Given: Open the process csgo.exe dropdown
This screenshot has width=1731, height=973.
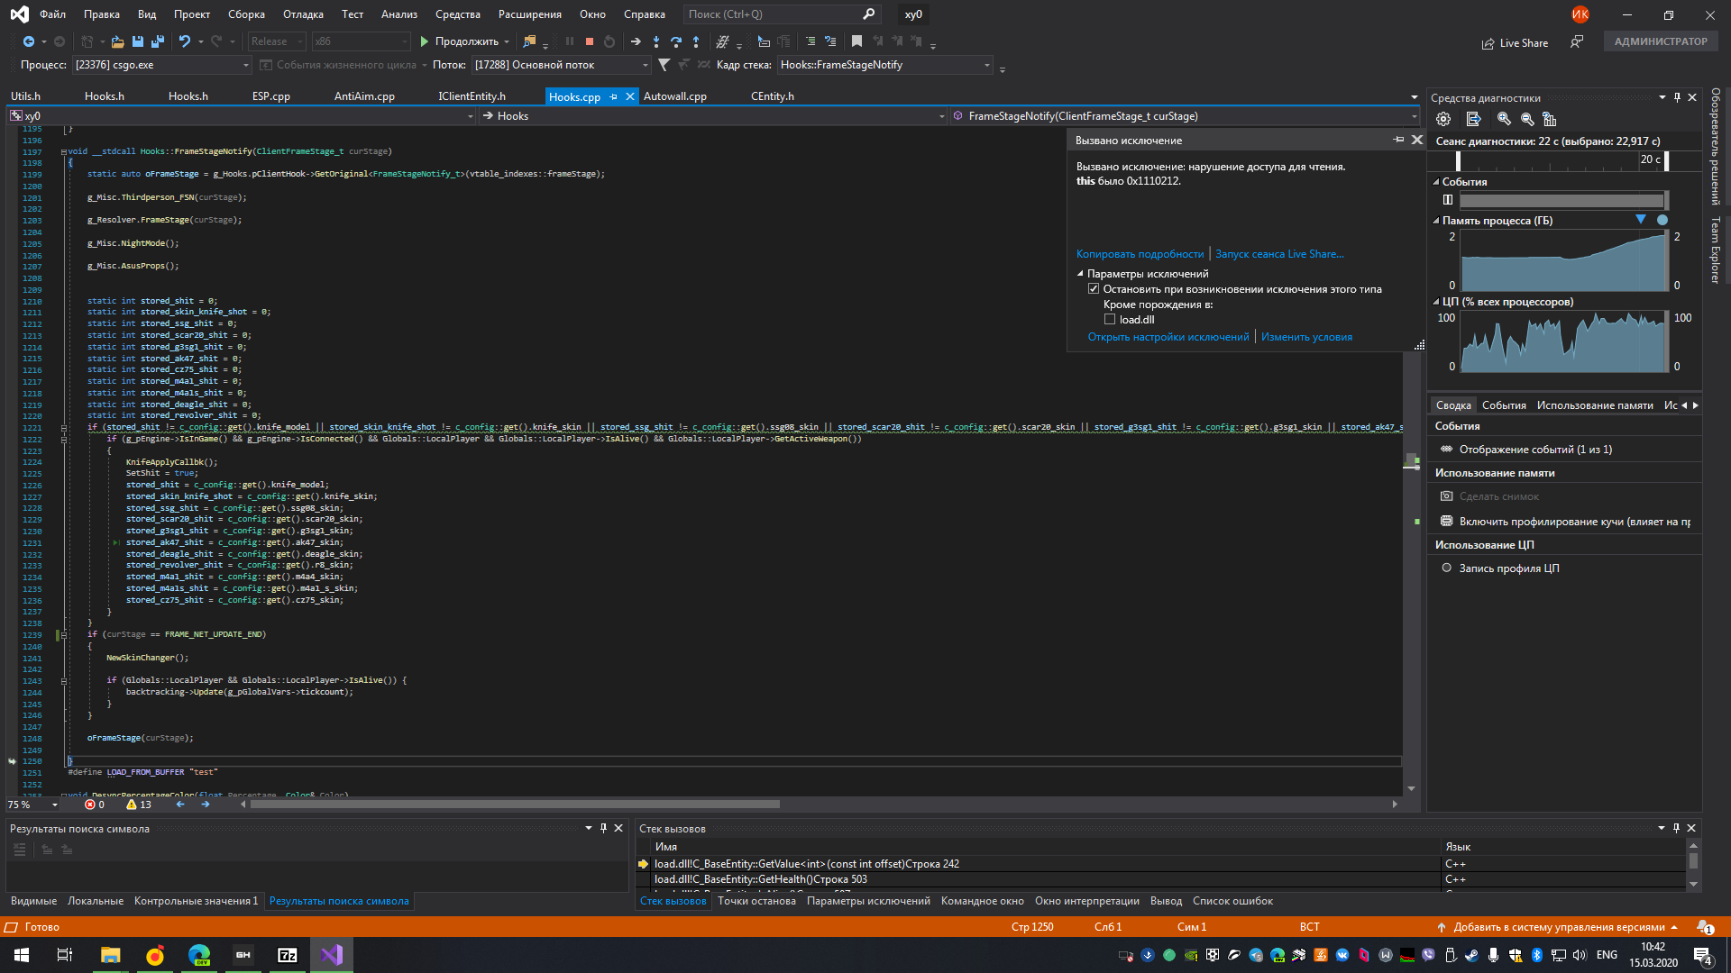Looking at the screenshot, I should 245,65.
